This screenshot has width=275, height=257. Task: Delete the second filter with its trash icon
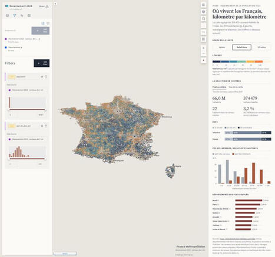point(46,126)
